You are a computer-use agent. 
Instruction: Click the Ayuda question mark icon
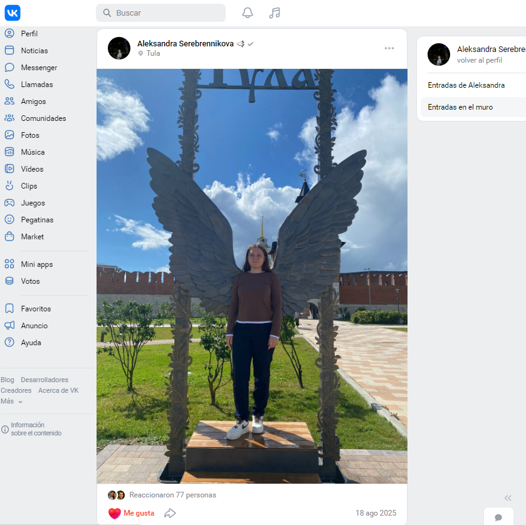tap(9, 342)
